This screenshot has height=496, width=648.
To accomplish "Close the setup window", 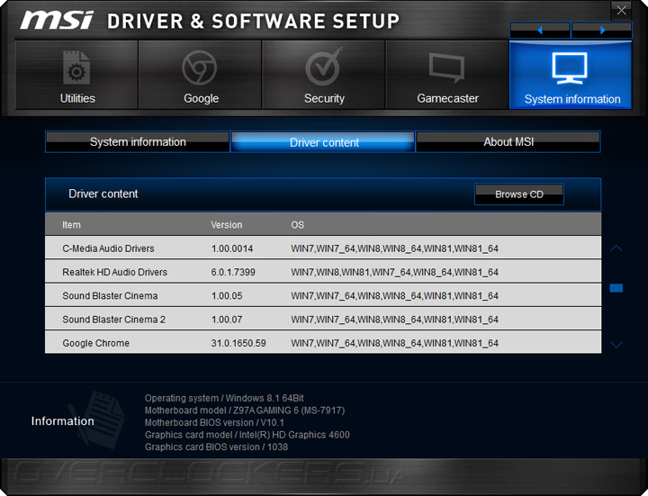I will point(621,11).
